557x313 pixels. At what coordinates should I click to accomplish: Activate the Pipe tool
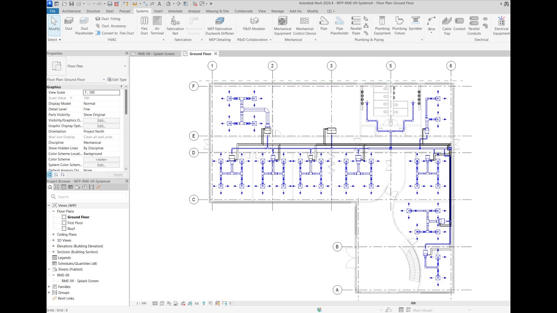324,23
